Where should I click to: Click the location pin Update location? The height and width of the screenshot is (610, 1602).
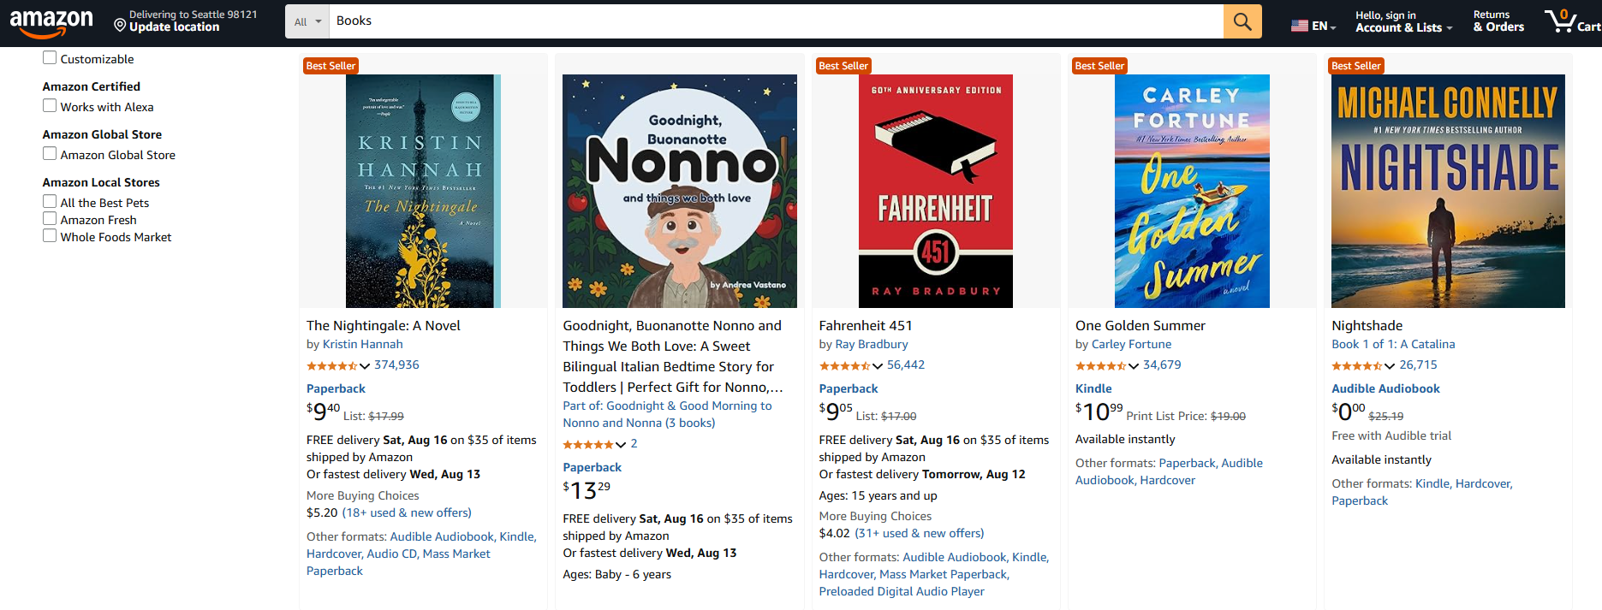120,26
